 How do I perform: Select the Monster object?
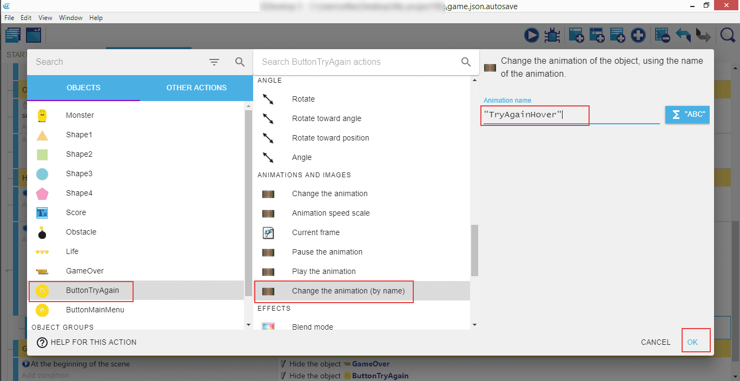tap(80, 115)
